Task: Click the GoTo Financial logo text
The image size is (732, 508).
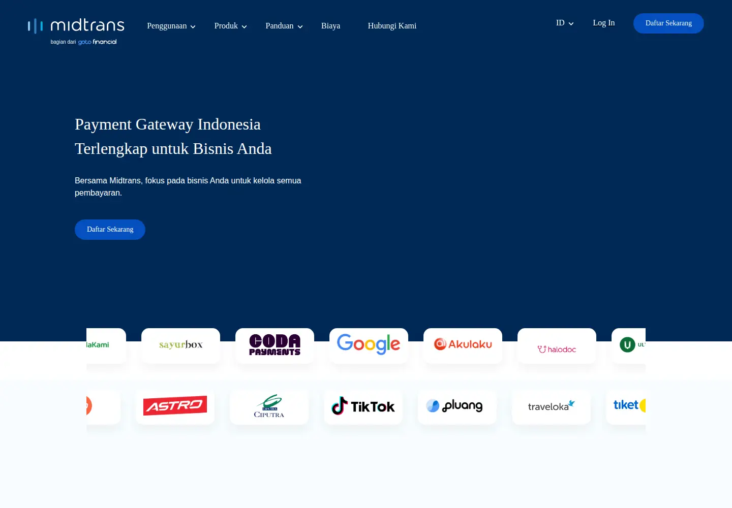Action: tap(97, 42)
